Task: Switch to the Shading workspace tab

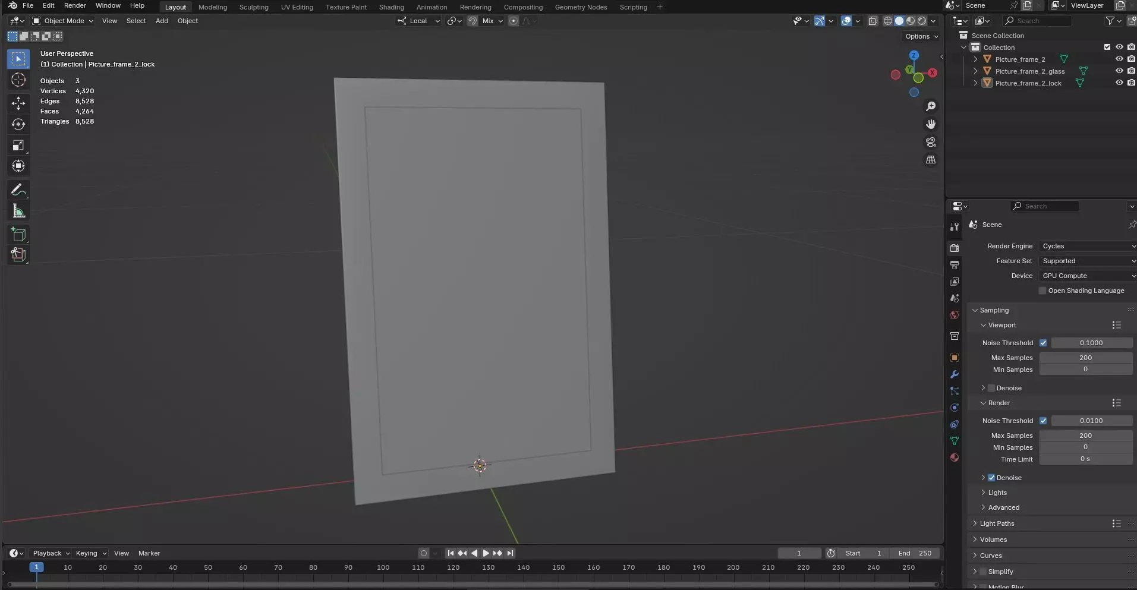Action: (x=391, y=7)
